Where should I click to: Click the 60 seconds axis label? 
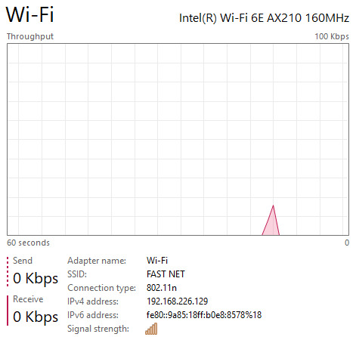coord(28,243)
